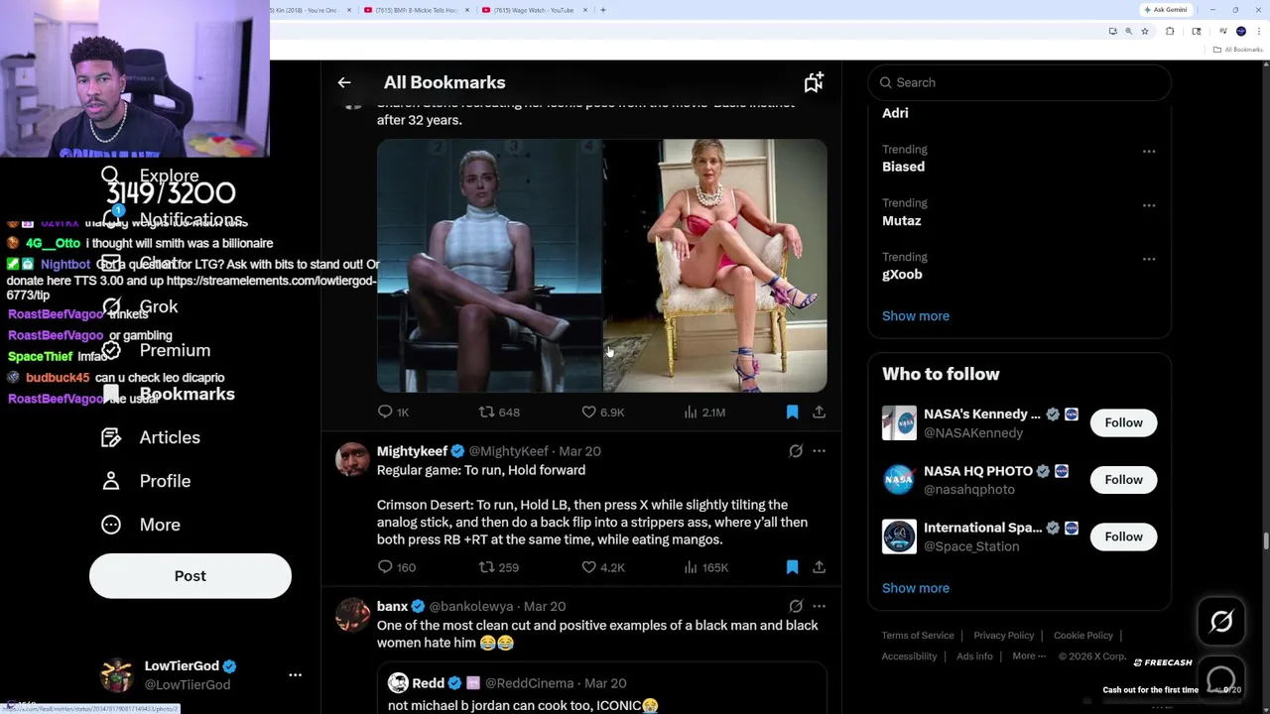Open trending topic Biased

[903, 167]
